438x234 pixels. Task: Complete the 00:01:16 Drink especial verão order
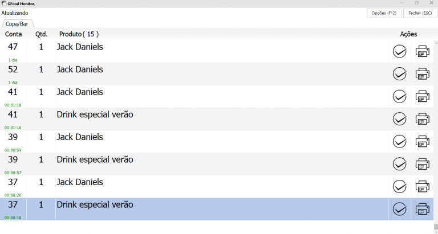click(399, 119)
